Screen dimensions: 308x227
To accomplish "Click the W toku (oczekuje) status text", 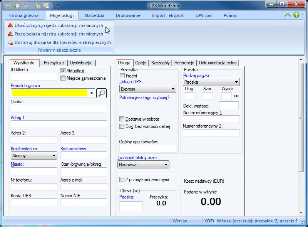I will (257, 221).
